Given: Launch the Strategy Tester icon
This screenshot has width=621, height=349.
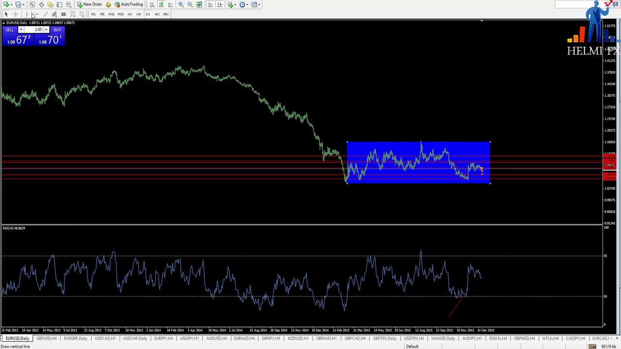Looking at the screenshot, I should [68, 4].
